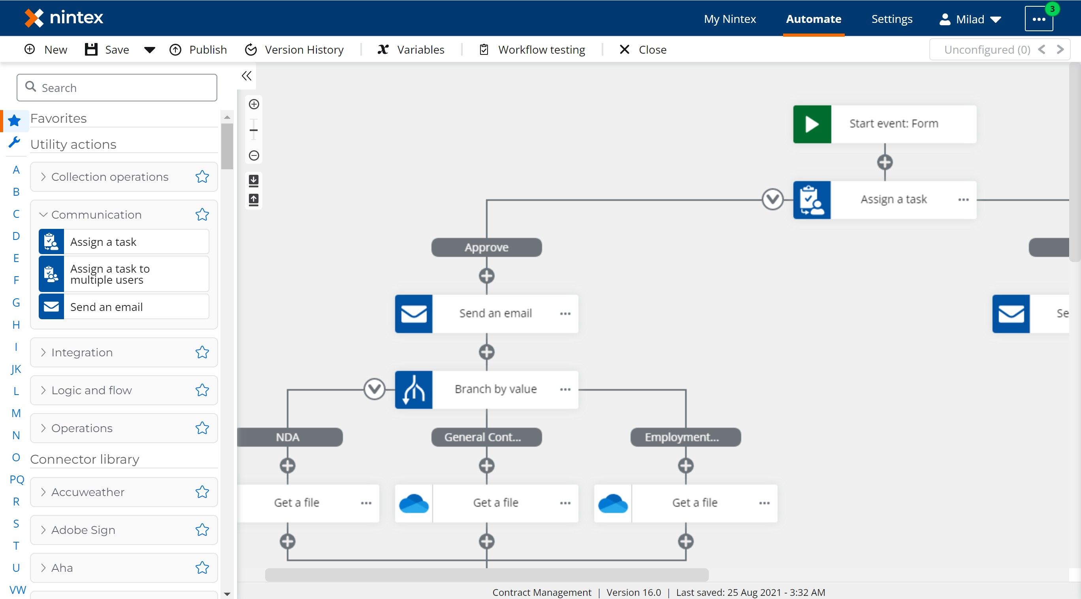Image resolution: width=1081 pixels, height=599 pixels.
Task: Click the zoom out icon on canvas
Action: pyautogui.click(x=254, y=155)
